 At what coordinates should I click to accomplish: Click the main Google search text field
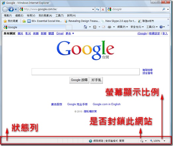86,72
